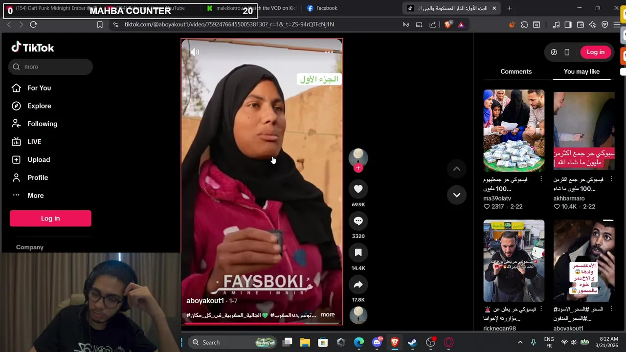Open options for the akhbarmaro video

(x=611, y=179)
